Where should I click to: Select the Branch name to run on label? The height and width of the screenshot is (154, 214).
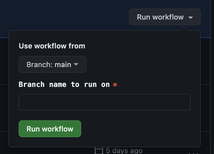tap(64, 85)
